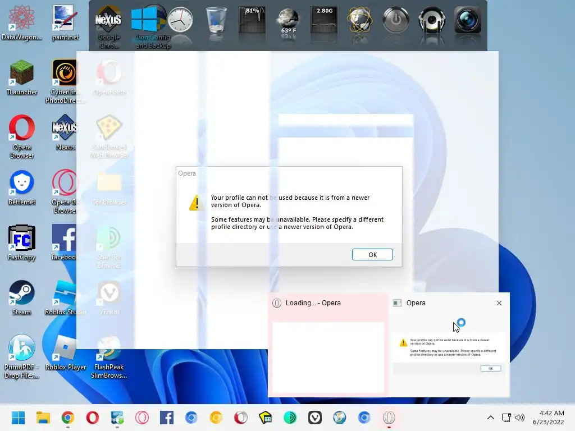
Task: Open red Opera from the taskbar
Action: click(93, 418)
